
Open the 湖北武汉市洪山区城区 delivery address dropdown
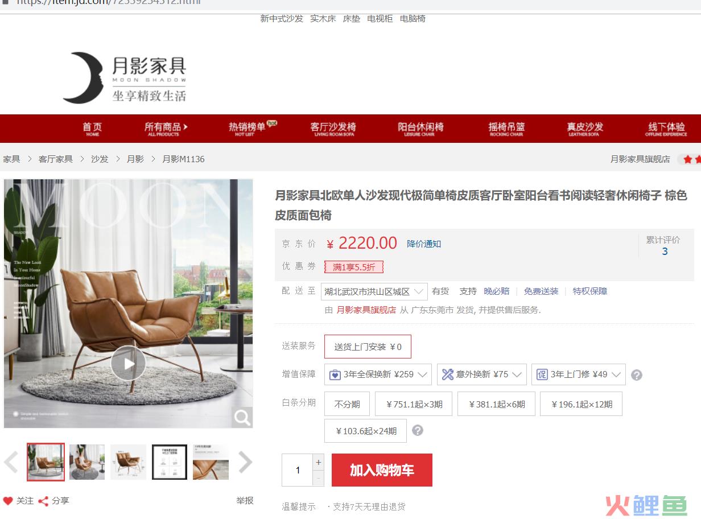[x=374, y=291]
